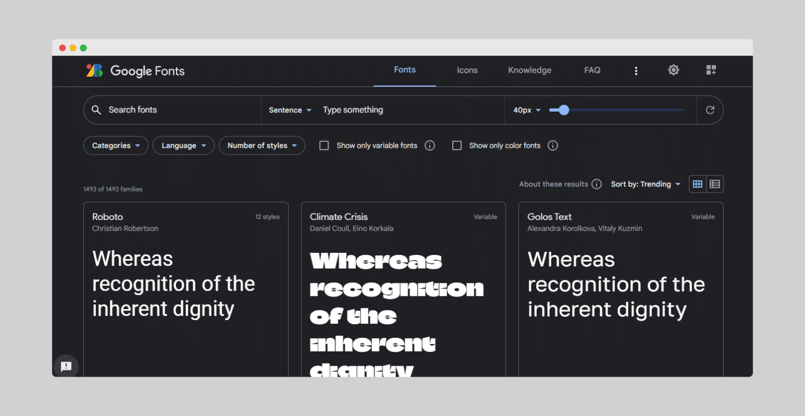This screenshot has width=805, height=416.
Task: Reset the preview text with refresh icon
Action: [710, 110]
